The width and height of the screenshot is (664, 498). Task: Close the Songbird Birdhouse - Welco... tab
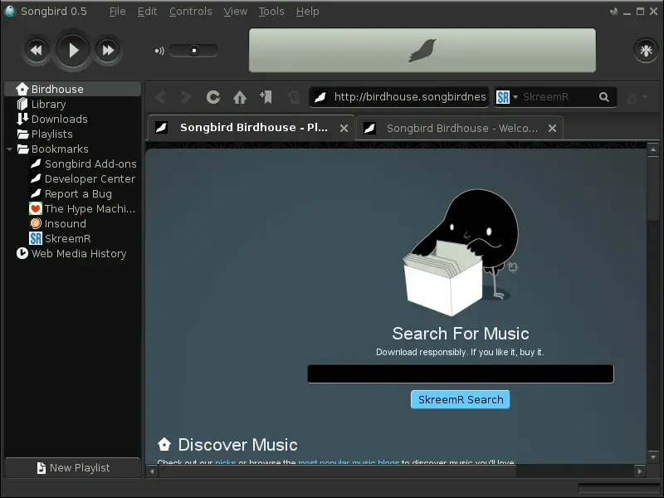point(552,128)
